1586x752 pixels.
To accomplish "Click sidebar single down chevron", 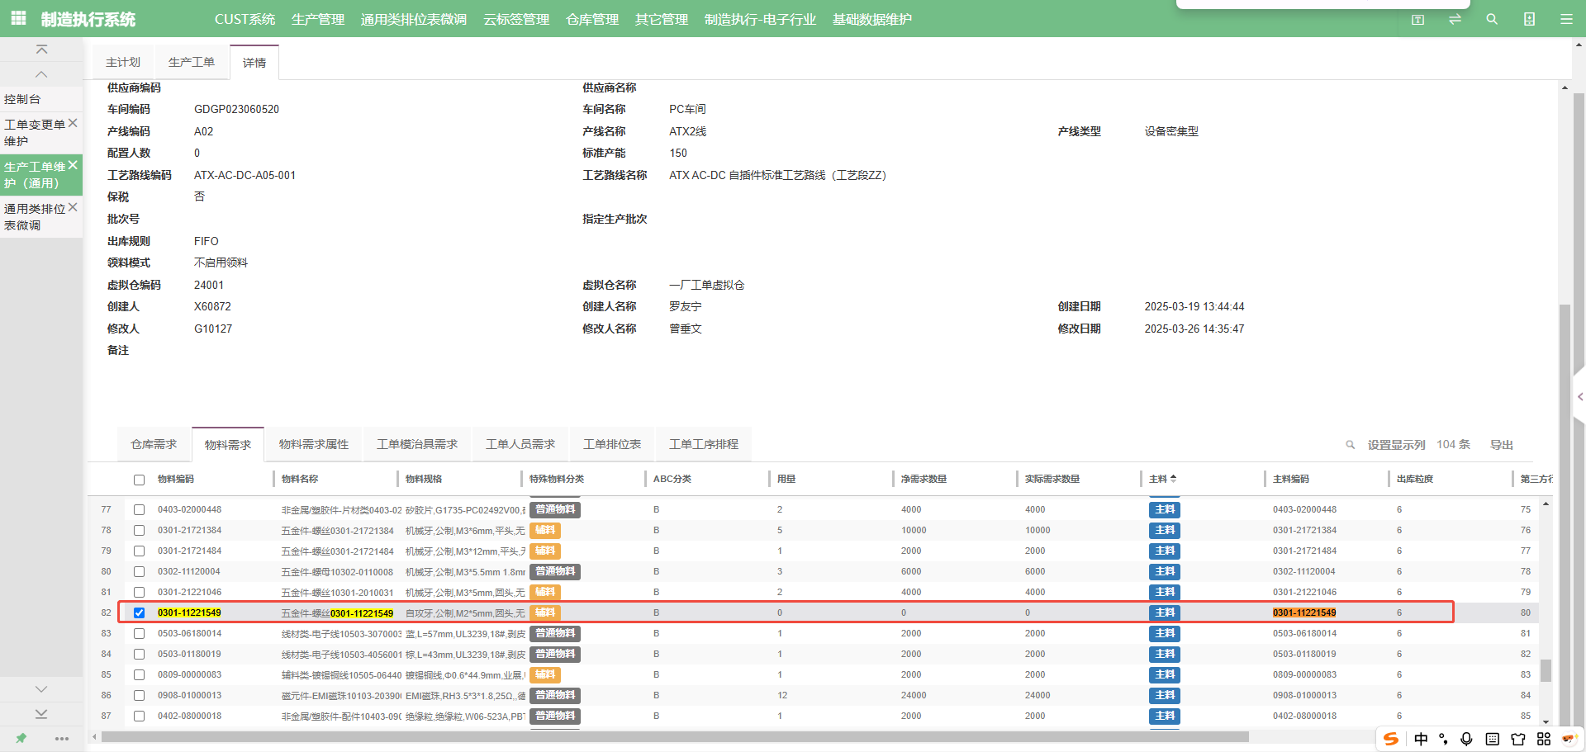I will coord(41,688).
